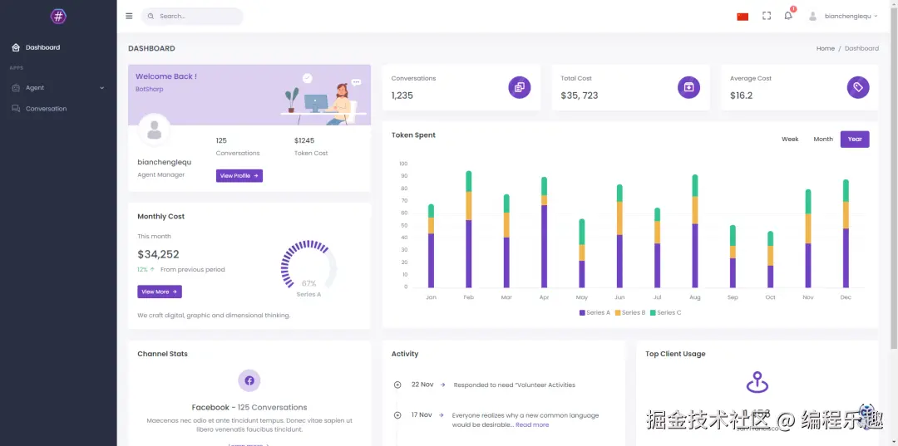Viewport: 898px width, 446px height.
Task: Toggle Series B legend swatch
Action: coord(618,313)
